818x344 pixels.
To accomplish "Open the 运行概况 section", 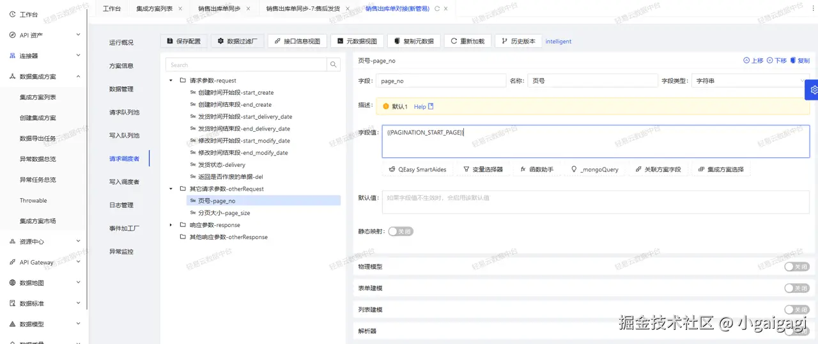I will coord(121,42).
